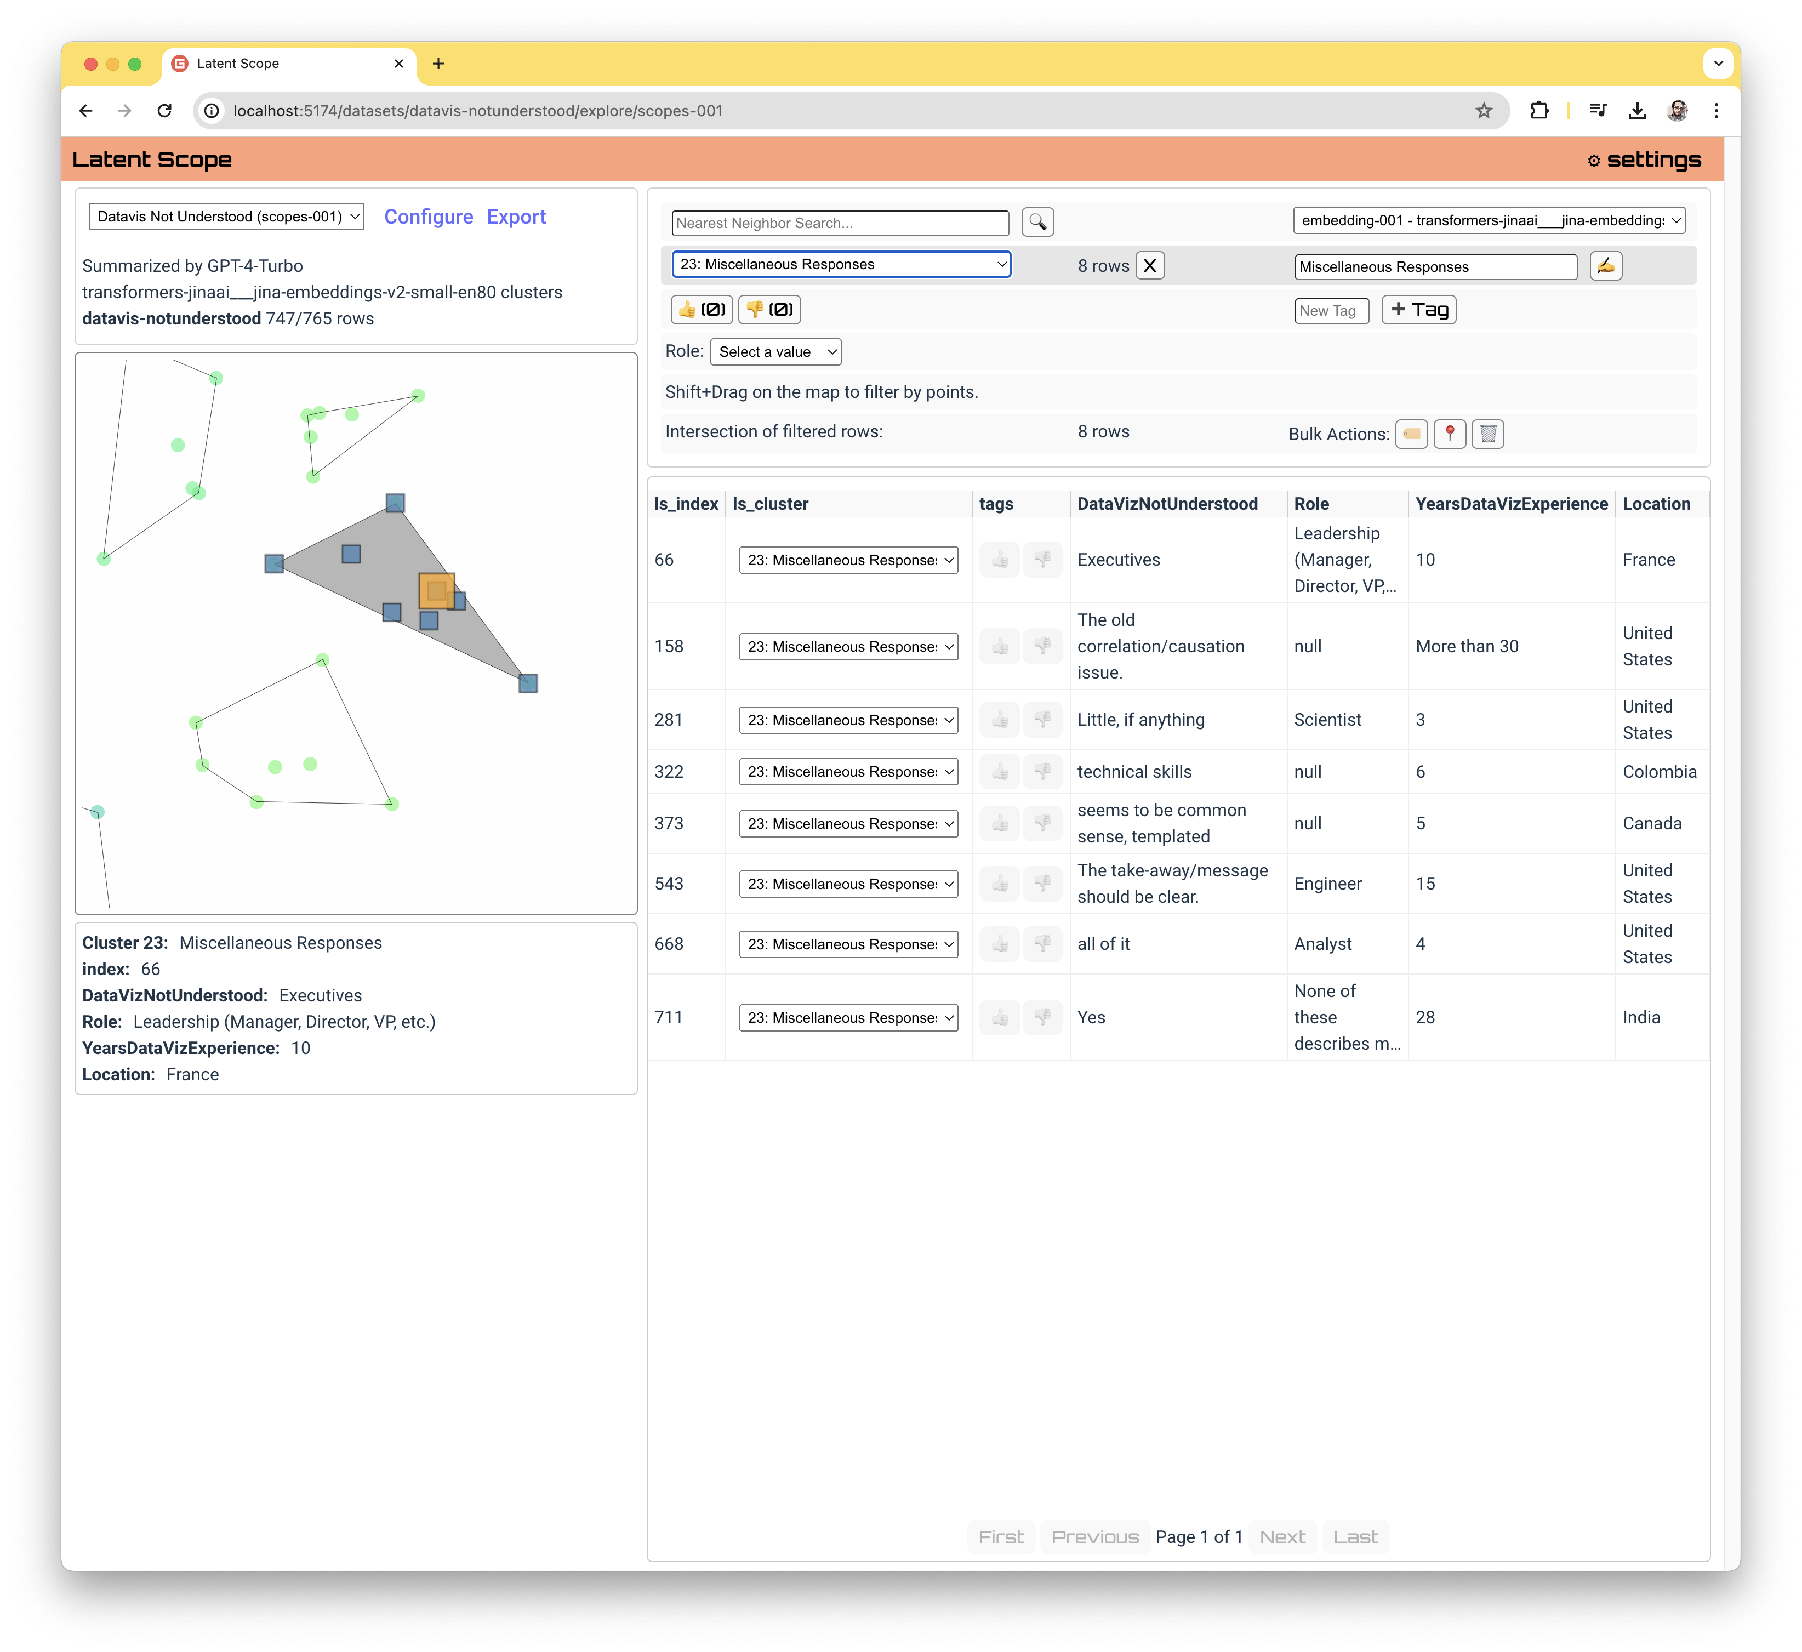Thumbs down row 543
Screen dimensions: 1802x1652
1042,883
